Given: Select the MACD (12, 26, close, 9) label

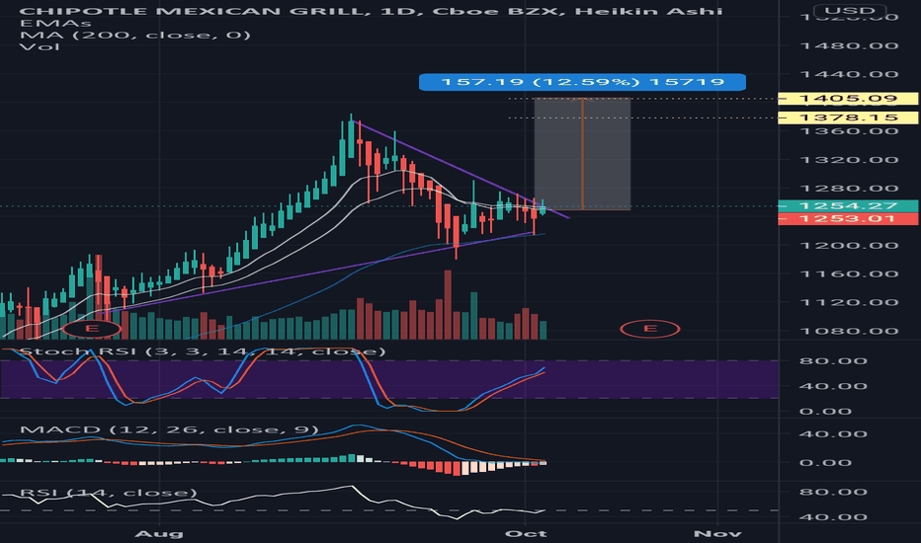Looking at the screenshot, I should pyautogui.click(x=169, y=429).
